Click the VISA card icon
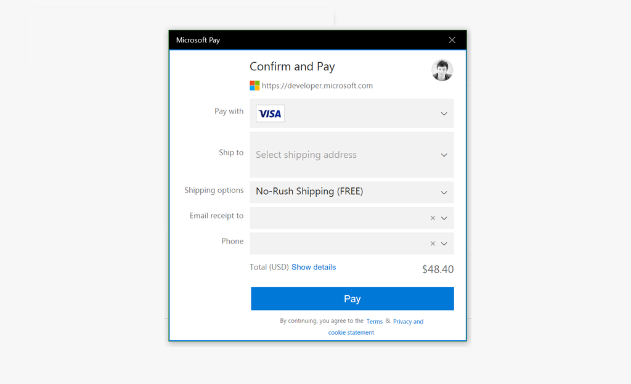 (270, 113)
